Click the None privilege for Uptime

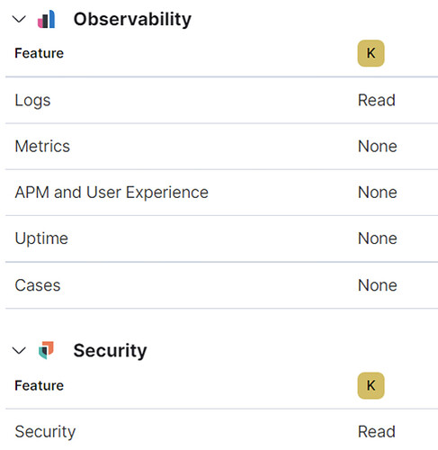378,238
